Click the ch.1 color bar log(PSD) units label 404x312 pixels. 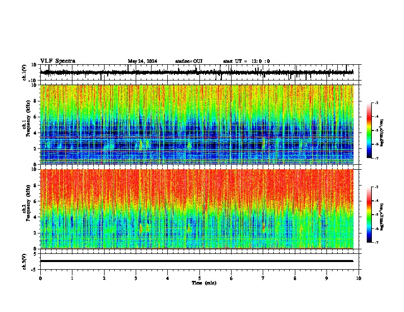pos(382,133)
